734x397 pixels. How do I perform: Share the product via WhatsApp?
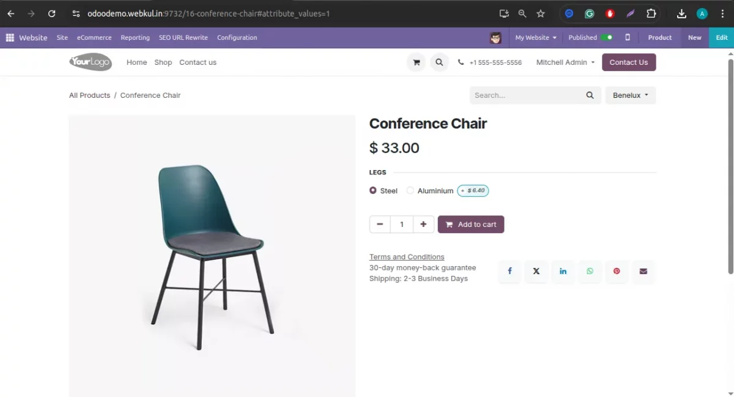[x=590, y=271]
